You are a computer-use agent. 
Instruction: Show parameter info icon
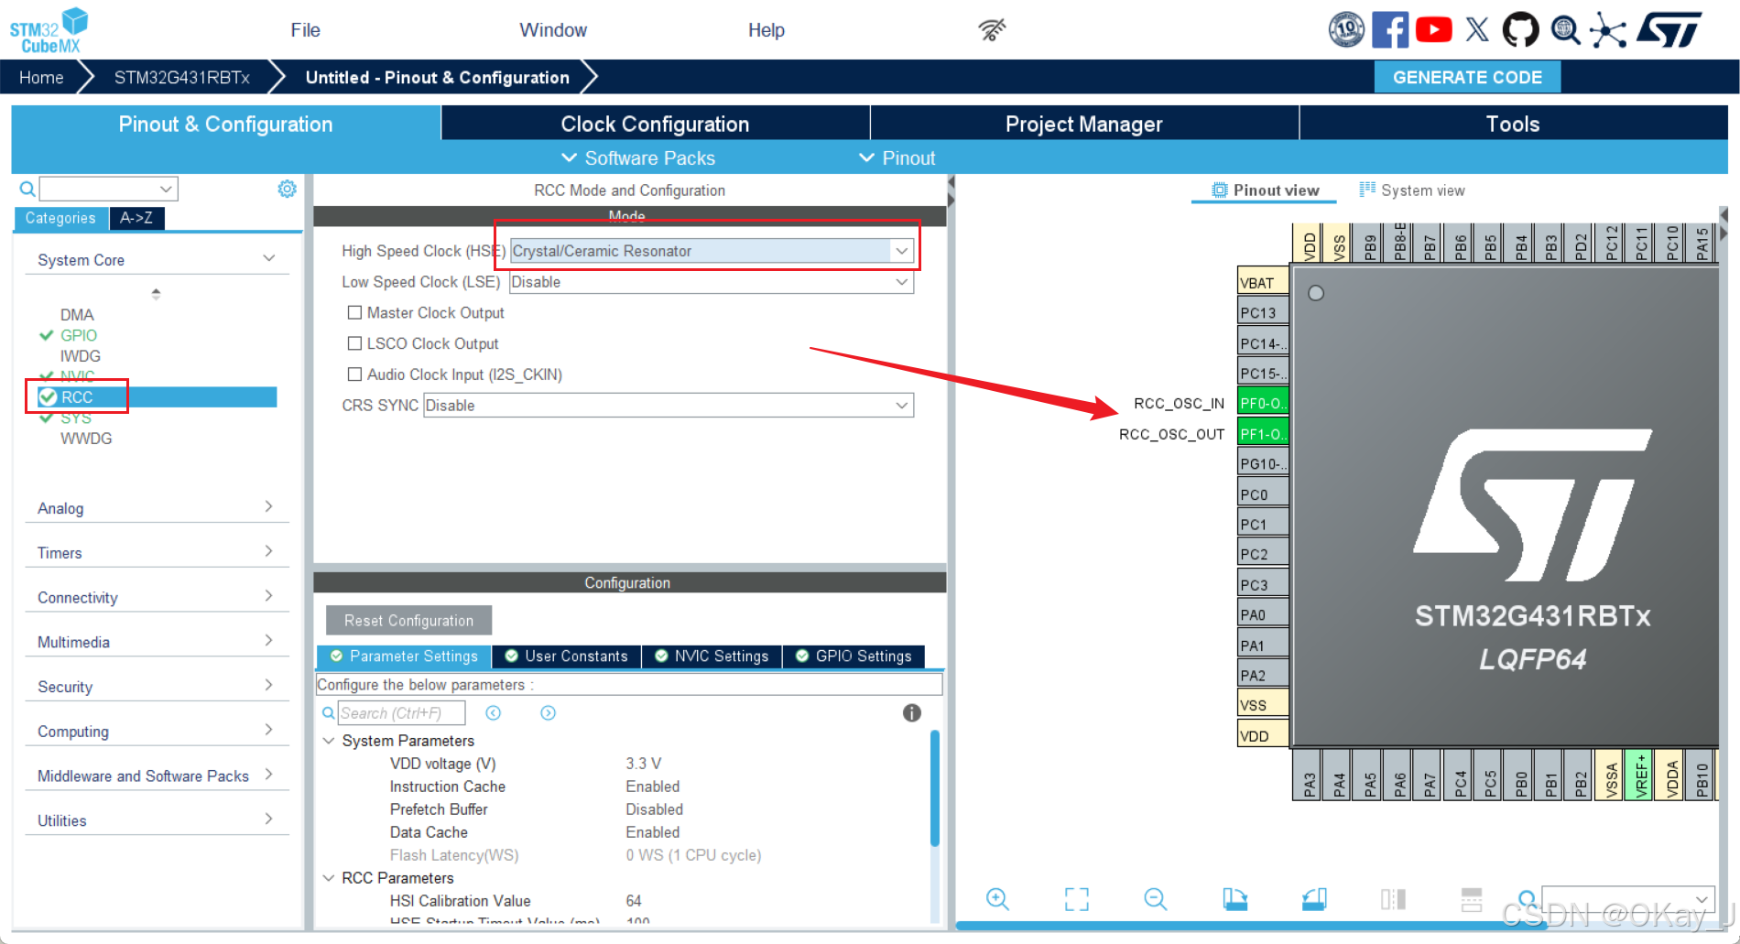[911, 712]
